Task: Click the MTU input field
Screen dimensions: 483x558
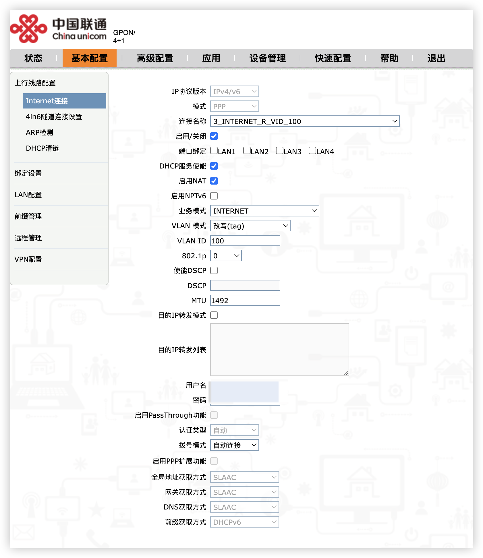Action: click(245, 300)
